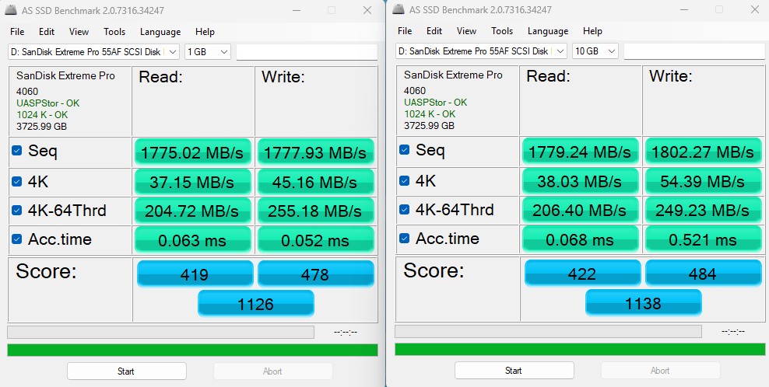The width and height of the screenshot is (769, 387).
Task: Select 37.15 MB/s 4K read result
Action: point(193,182)
